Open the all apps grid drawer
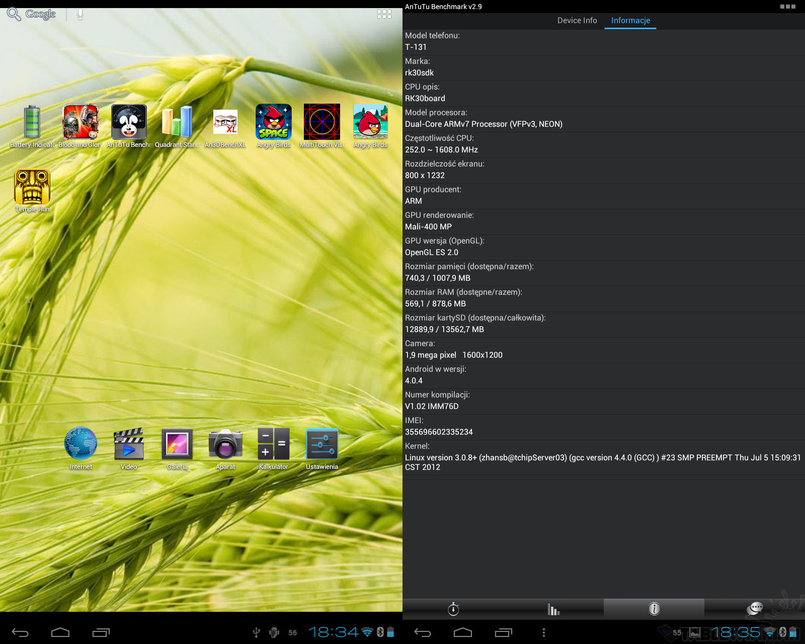Image resolution: width=805 pixels, height=644 pixels. click(x=384, y=14)
